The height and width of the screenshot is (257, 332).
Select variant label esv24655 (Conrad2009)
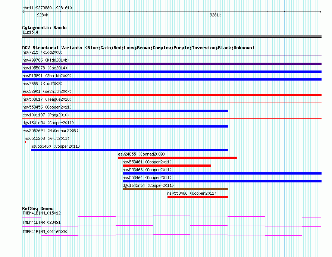coord(141,154)
